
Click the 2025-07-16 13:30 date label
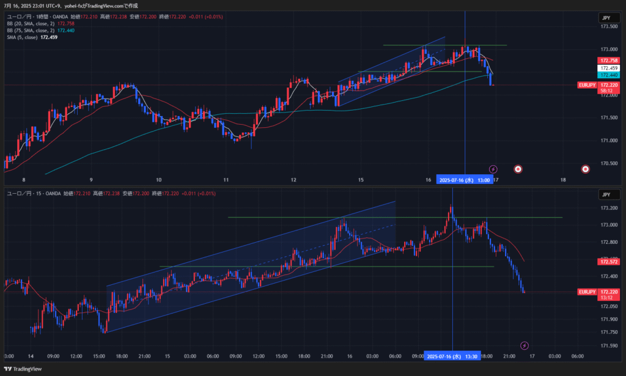point(452,356)
